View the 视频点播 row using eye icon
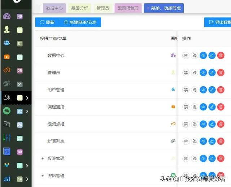The height and width of the screenshot is (187, 231). [203, 124]
